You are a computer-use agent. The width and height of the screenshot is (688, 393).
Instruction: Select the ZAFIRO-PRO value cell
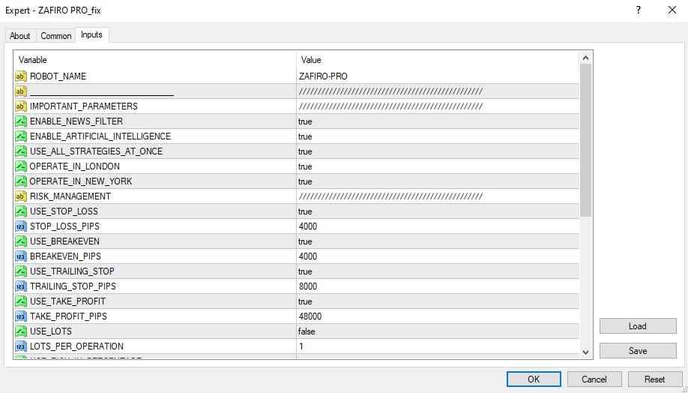[x=438, y=76]
